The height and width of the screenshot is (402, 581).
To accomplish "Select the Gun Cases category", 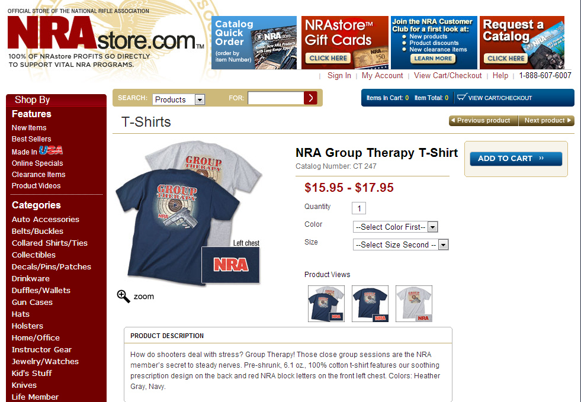I will pos(32,303).
